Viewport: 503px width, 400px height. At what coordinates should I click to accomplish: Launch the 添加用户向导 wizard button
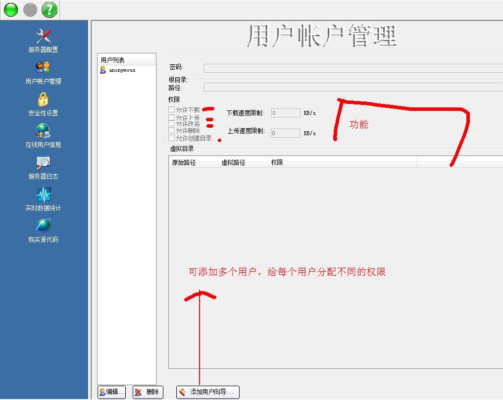click(208, 392)
